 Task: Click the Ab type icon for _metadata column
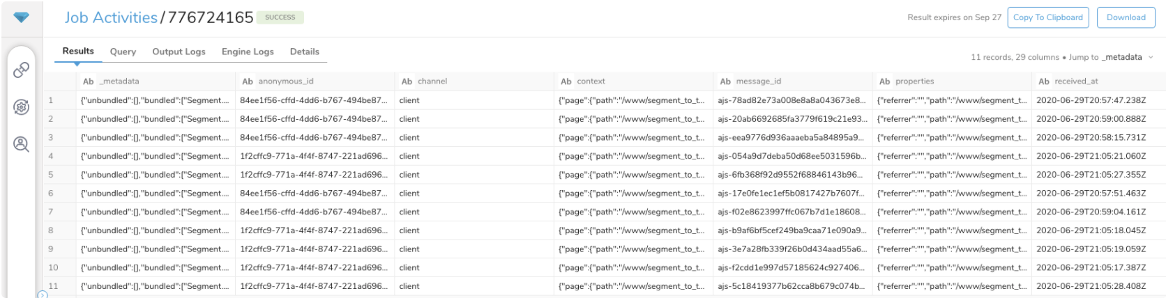(88, 81)
